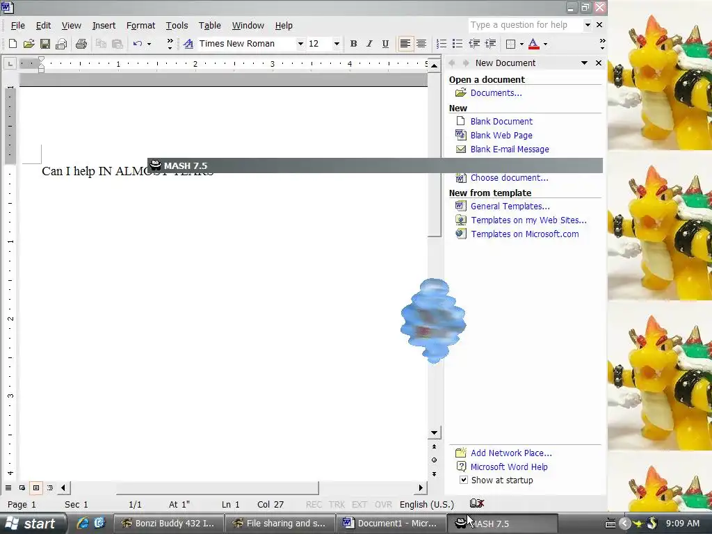Switch to Normal view button

[x=8, y=488]
